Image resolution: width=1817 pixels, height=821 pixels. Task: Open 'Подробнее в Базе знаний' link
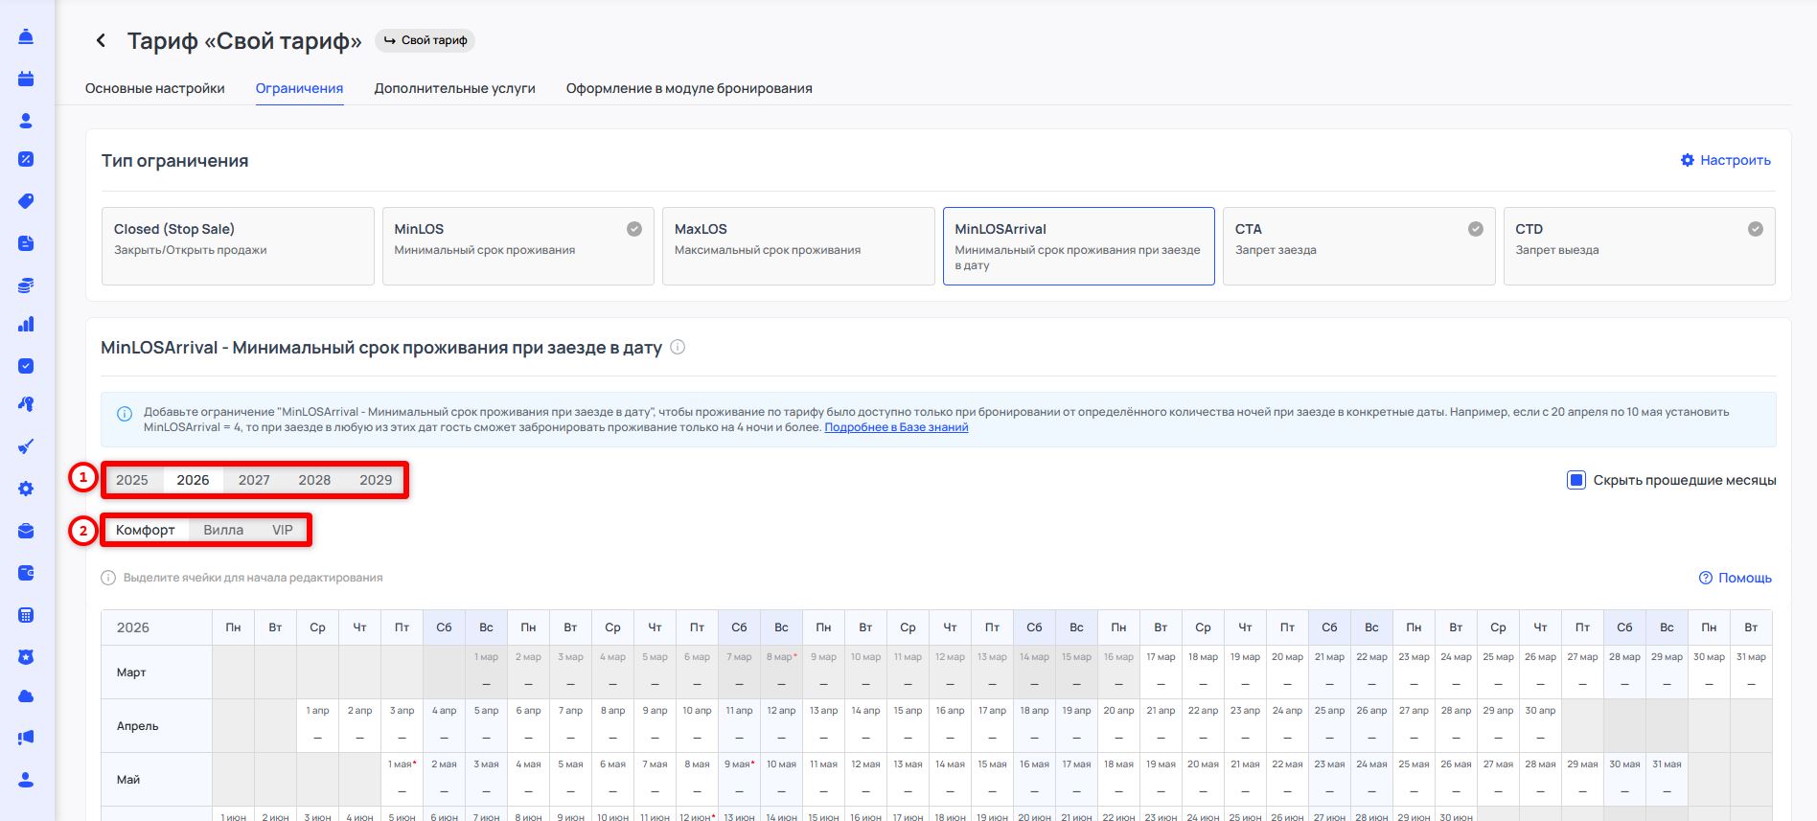tap(896, 427)
